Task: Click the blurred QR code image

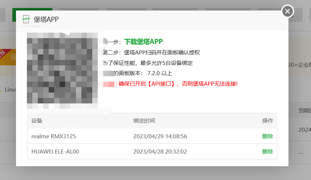Action: click(62, 71)
